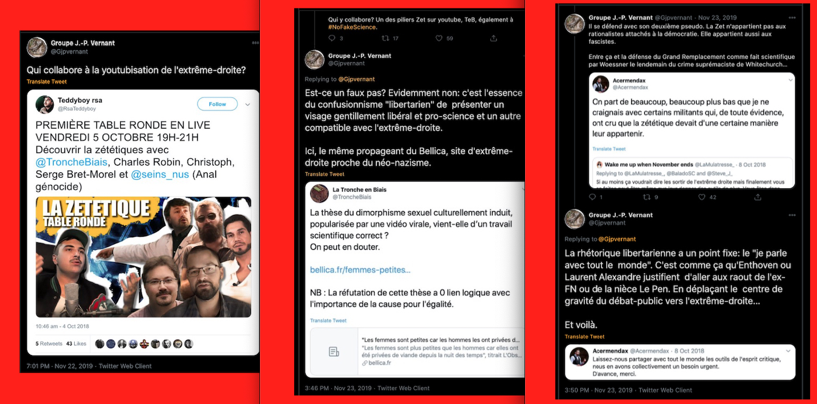Click the Follow button on Teddyboy rsa tweet

point(217,104)
